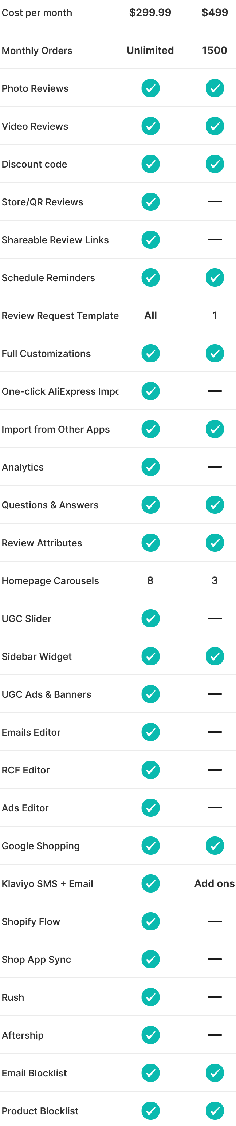Click Email Blocklist checkmark in $499 column
This screenshot has height=1126, width=236.
pos(215,1073)
